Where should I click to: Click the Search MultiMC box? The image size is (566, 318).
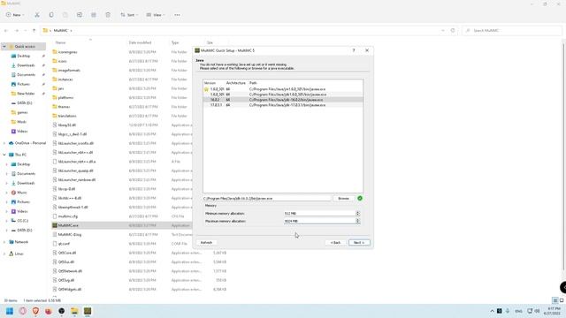click(x=512, y=31)
